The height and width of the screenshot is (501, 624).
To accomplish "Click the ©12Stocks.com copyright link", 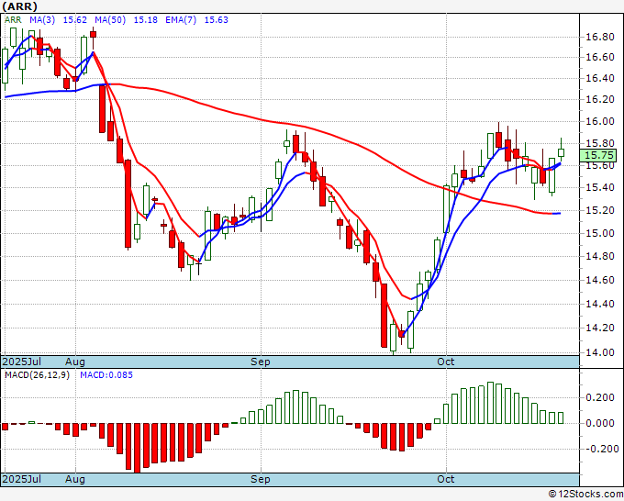I will click(x=585, y=495).
